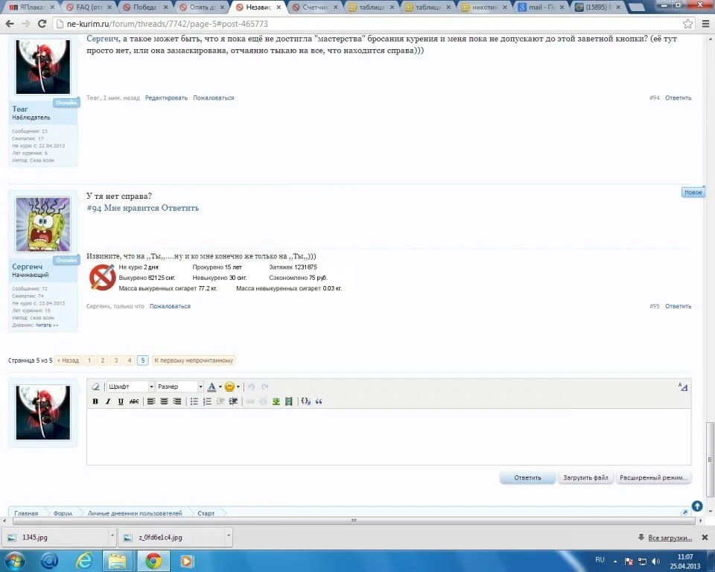
Task: Open Расширенный режим editor
Action: click(653, 477)
